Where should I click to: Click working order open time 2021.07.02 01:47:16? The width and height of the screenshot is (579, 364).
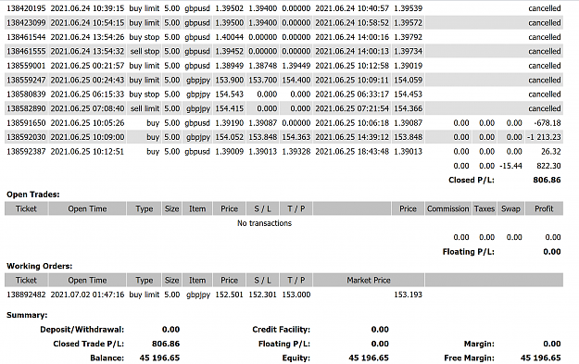coord(87,295)
